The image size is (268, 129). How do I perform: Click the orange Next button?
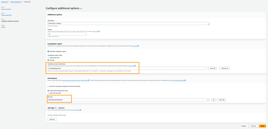pos(262,126)
